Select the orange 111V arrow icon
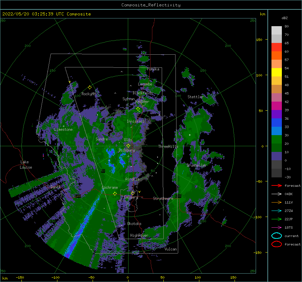 [x=276, y=202]
